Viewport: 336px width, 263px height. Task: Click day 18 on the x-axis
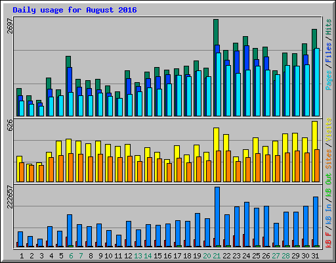187,256
